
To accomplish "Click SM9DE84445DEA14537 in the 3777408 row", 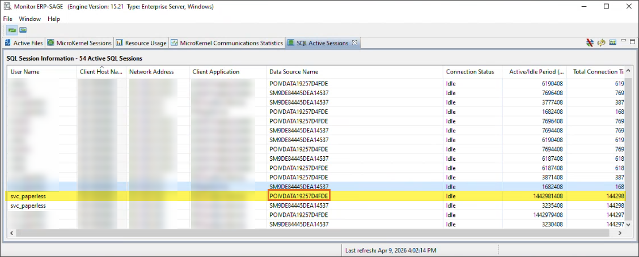I will [x=299, y=102].
